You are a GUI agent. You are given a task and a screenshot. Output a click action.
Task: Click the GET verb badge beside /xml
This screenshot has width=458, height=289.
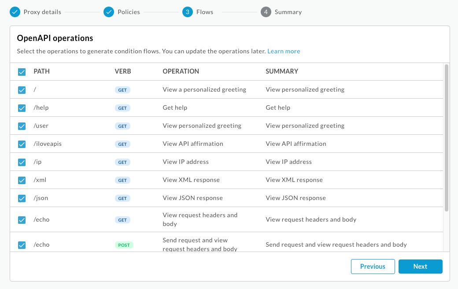pyautogui.click(x=122, y=180)
